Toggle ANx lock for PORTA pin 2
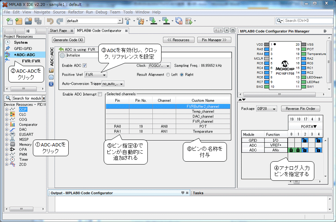The height and width of the screenshot is (222, 336). [x=305, y=150]
